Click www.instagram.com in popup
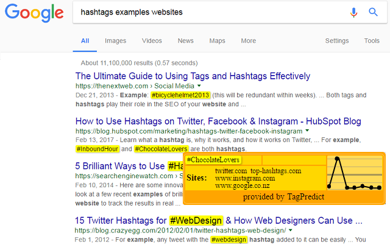 (x=245, y=178)
